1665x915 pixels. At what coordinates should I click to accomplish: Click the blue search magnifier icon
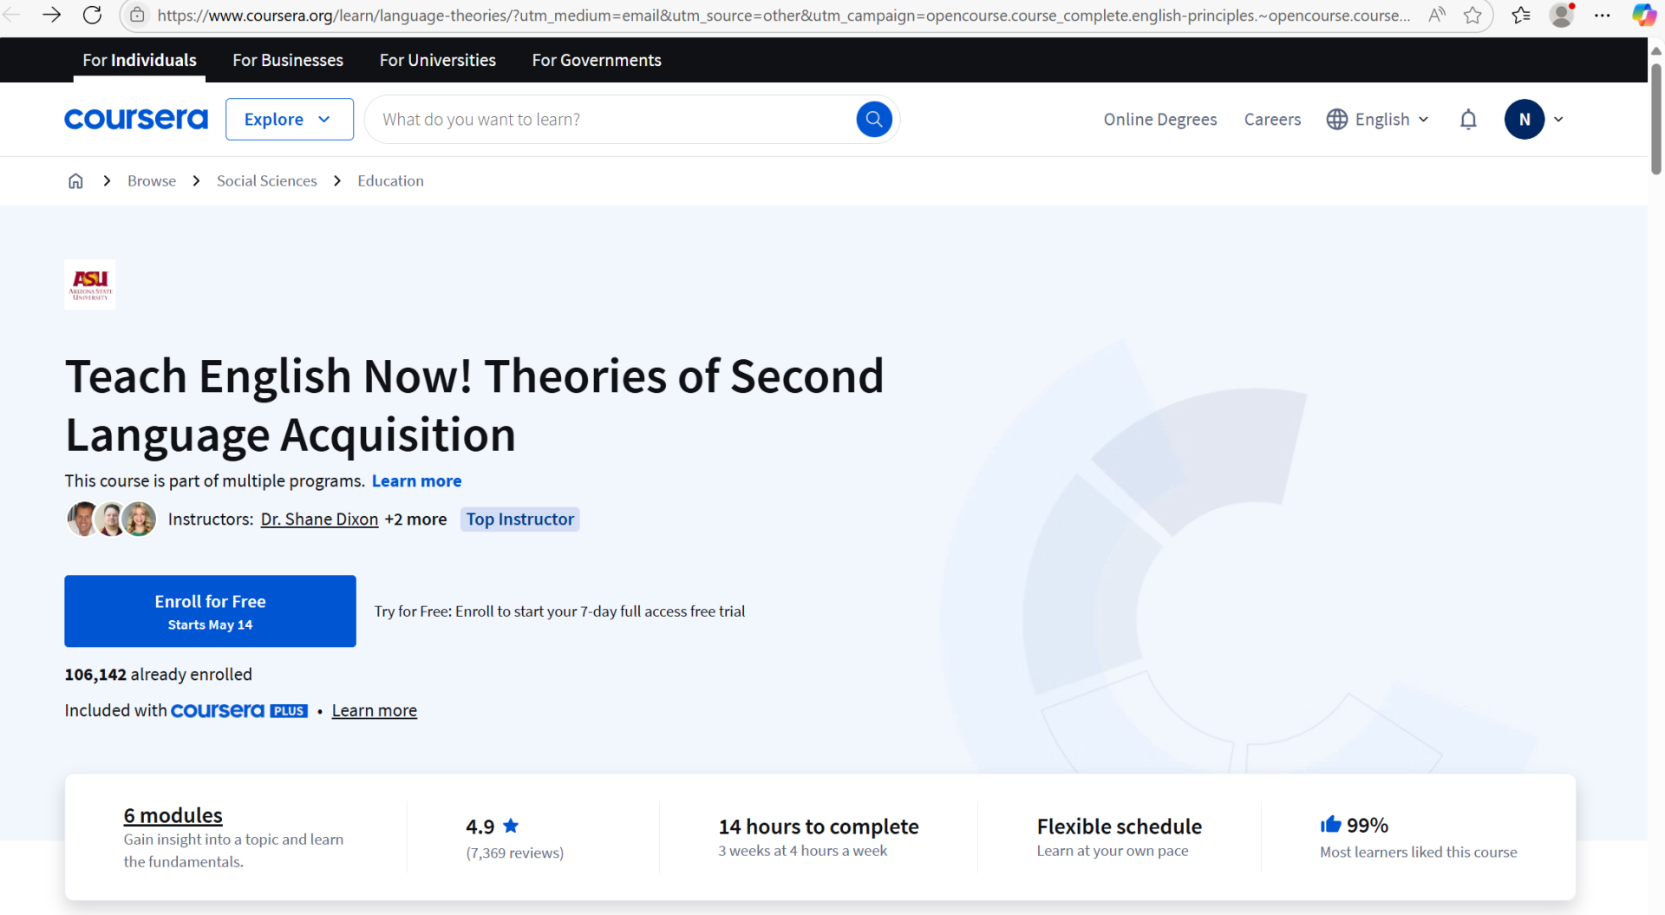(x=873, y=120)
